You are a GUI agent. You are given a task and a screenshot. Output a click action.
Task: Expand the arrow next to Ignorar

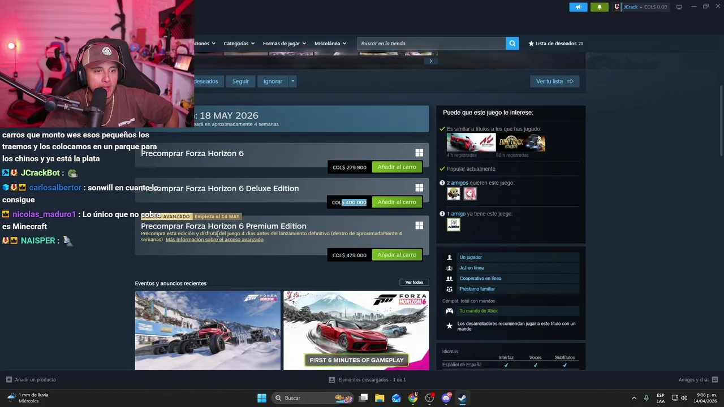[x=292, y=81]
